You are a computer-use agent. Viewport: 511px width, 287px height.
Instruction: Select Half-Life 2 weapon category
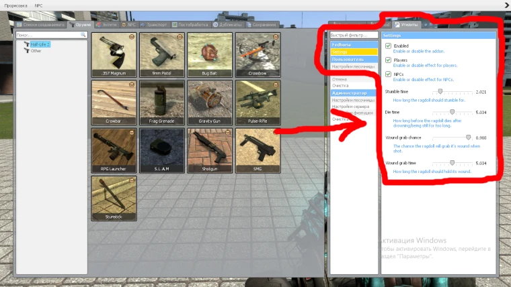click(40, 44)
